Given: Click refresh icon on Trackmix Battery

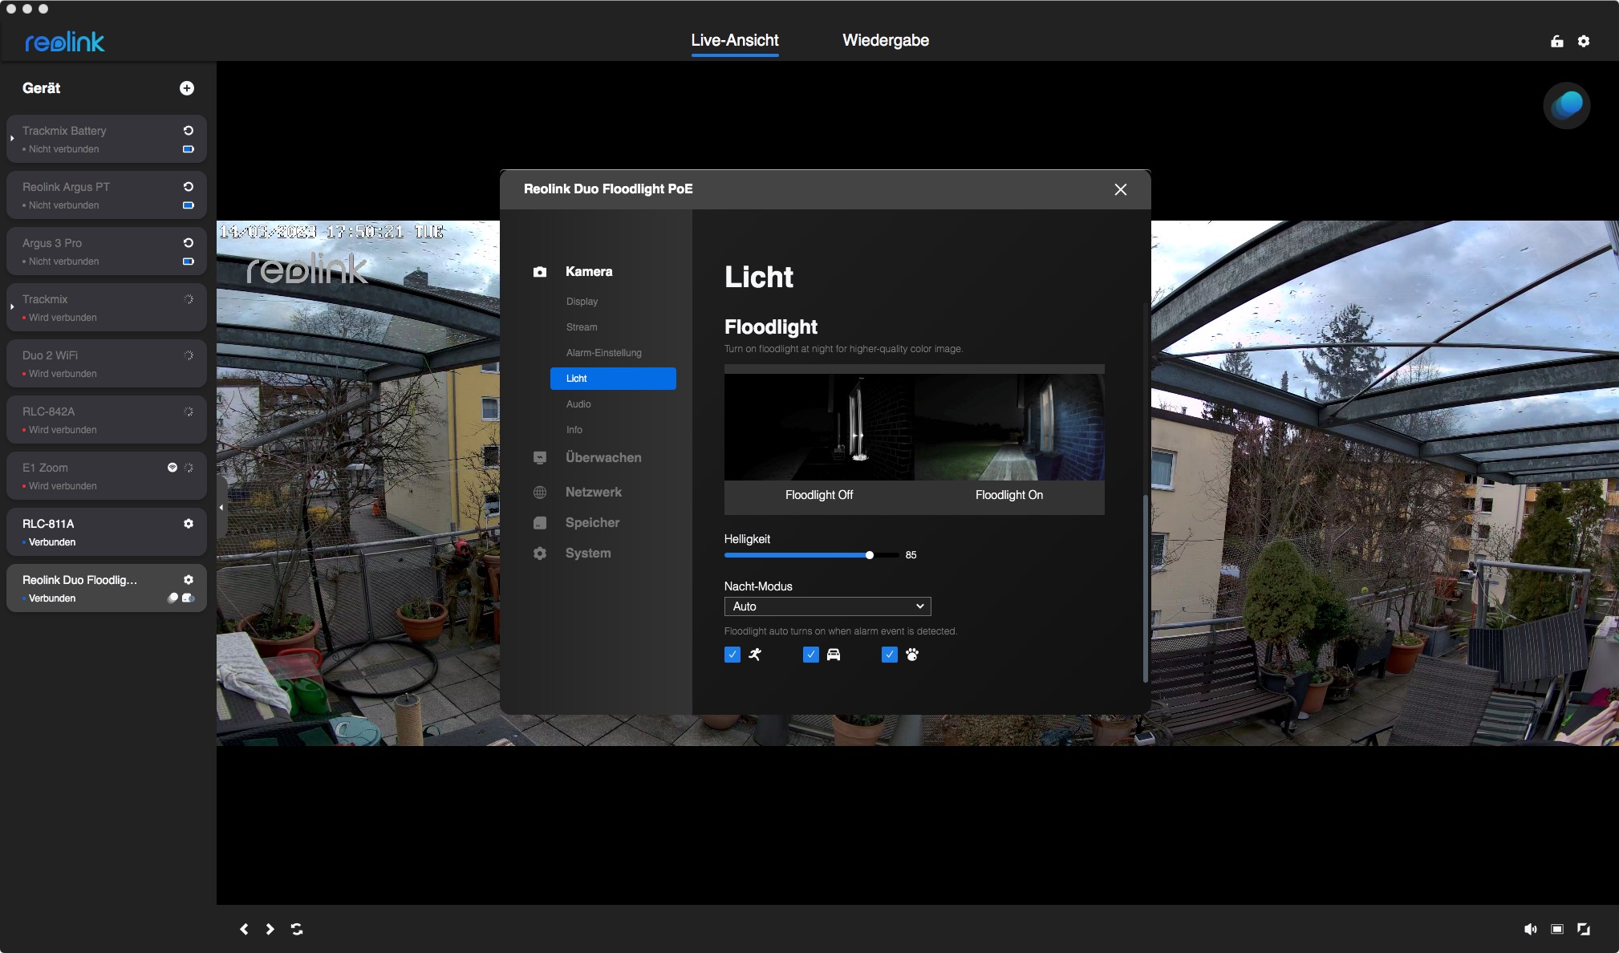Looking at the screenshot, I should click(x=189, y=130).
